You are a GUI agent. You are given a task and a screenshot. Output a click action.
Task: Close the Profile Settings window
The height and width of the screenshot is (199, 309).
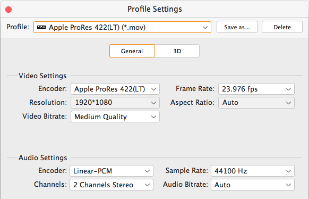(8, 9)
